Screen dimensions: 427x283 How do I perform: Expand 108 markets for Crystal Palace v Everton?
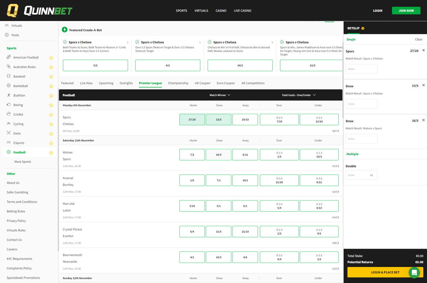[x=336, y=243]
